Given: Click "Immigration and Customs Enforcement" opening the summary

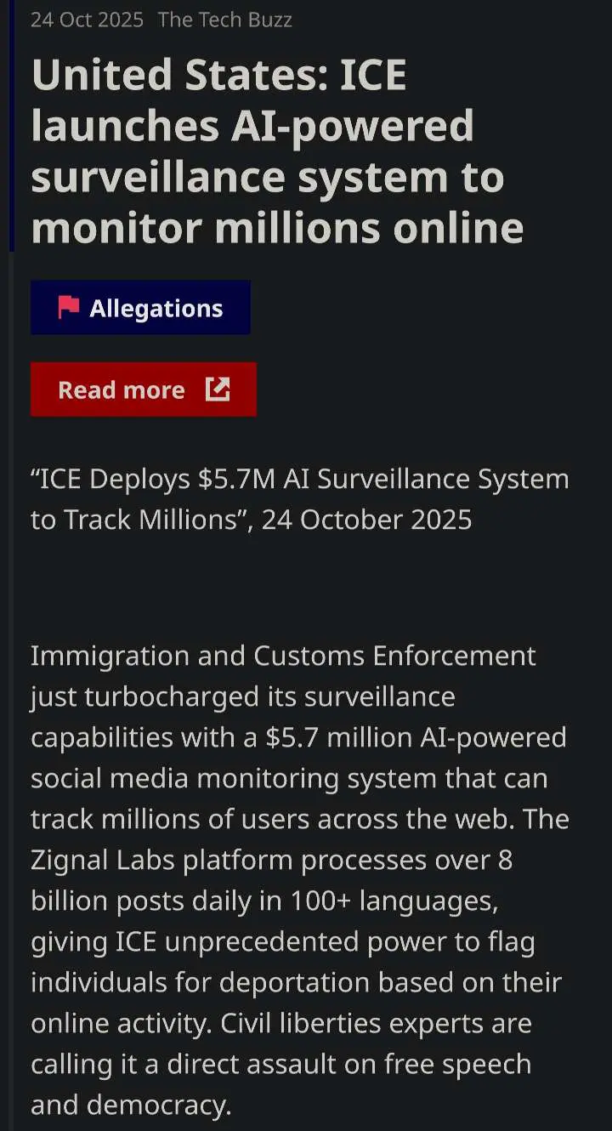Looking at the screenshot, I should [x=283, y=656].
